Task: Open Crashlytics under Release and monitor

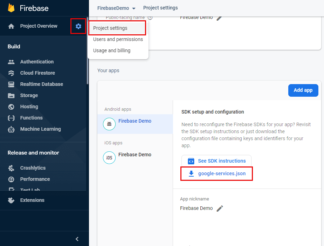Action: point(33,168)
